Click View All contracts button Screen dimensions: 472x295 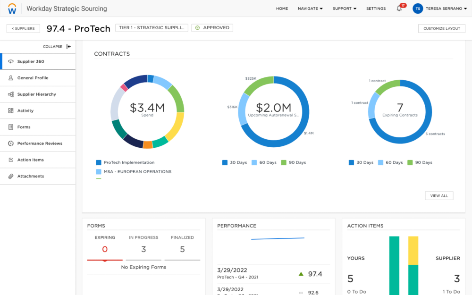pyautogui.click(x=439, y=196)
